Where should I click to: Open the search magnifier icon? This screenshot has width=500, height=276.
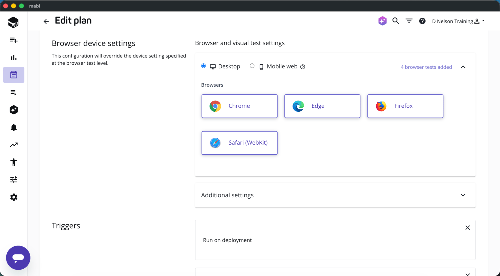pos(395,21)
